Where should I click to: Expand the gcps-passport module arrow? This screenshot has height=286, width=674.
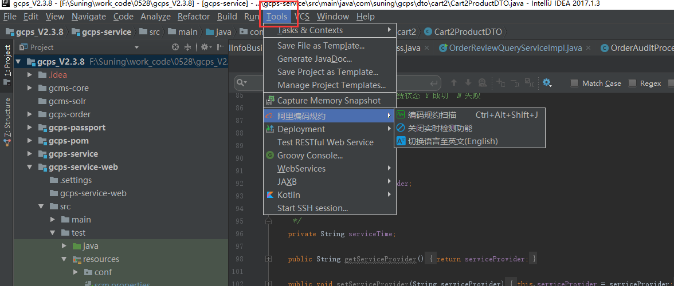click(x=30, y=128)
